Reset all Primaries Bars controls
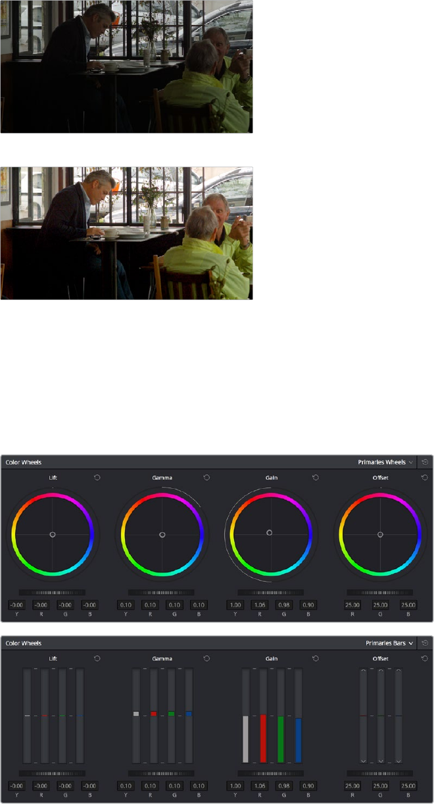 point(425,643)
